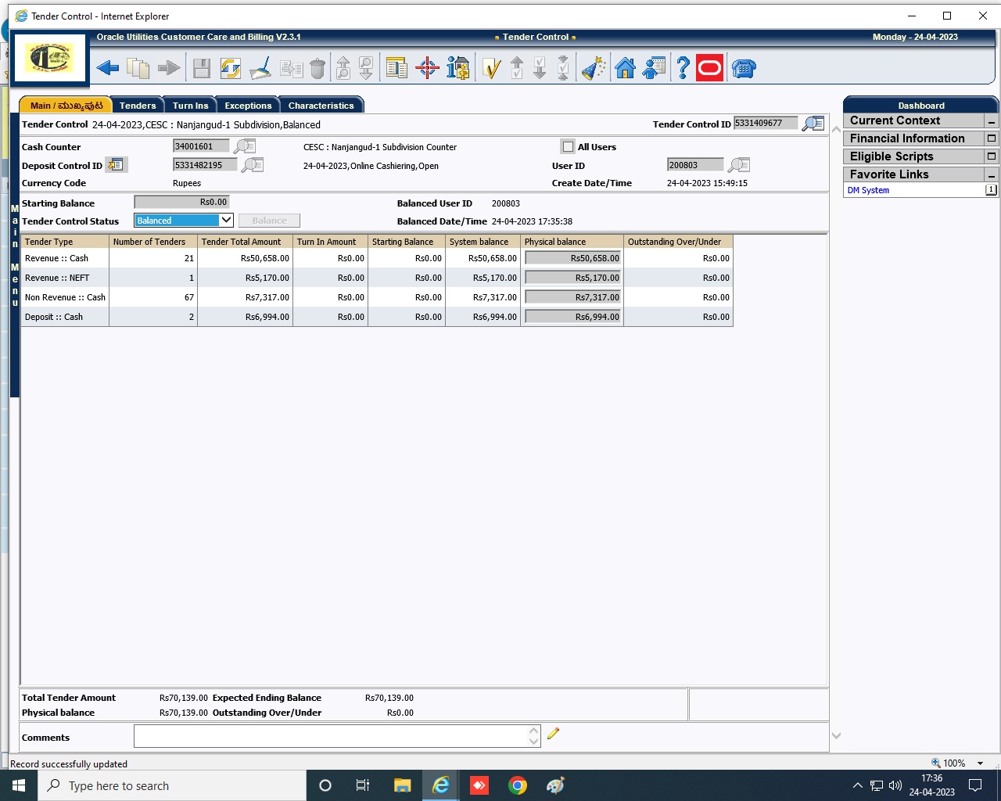This screenshot has height=801, width=1001.
Task: Click the Comments pencil edit icon
Action: [x=554, y=734]
